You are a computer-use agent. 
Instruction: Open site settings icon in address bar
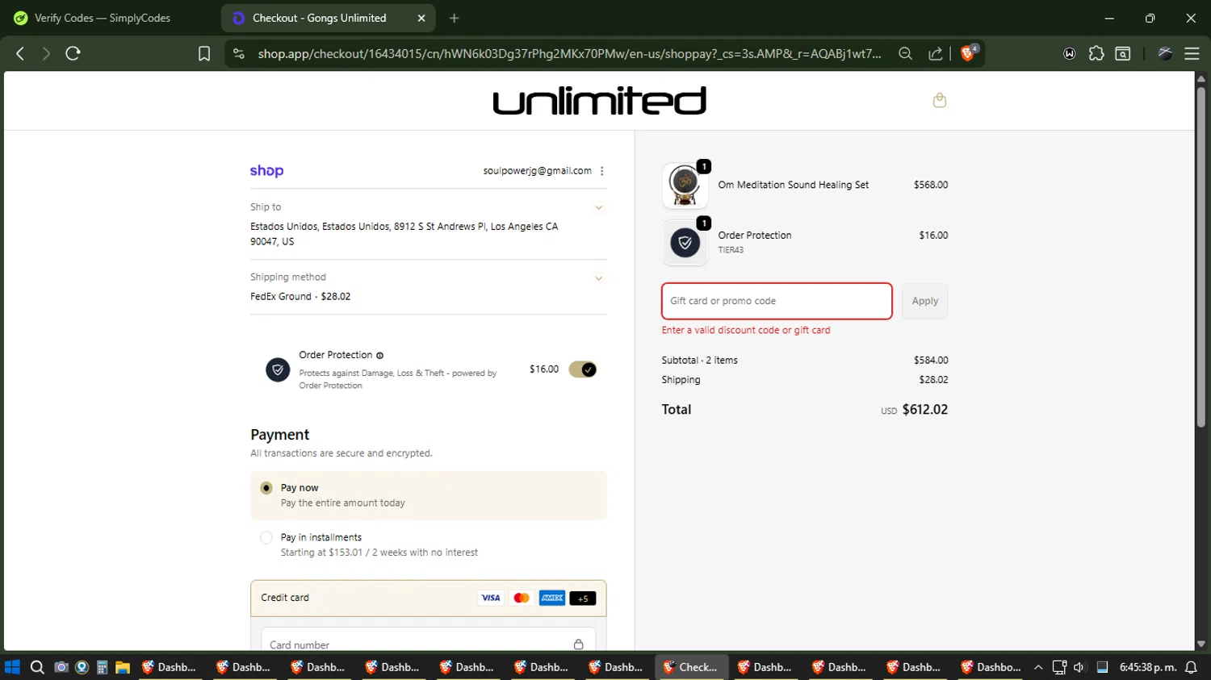pos(238,53)
